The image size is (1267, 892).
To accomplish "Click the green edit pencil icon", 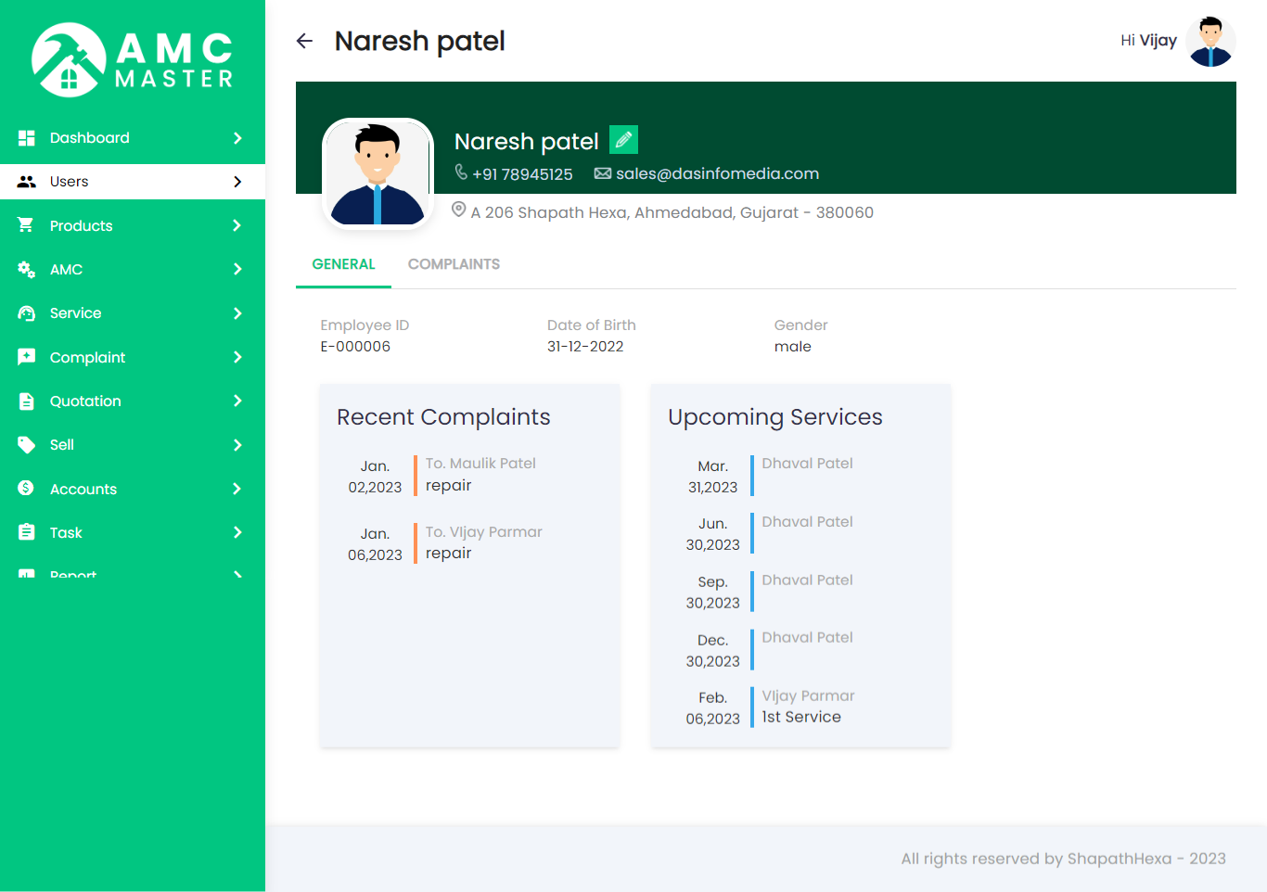I will tap(623, 140).
